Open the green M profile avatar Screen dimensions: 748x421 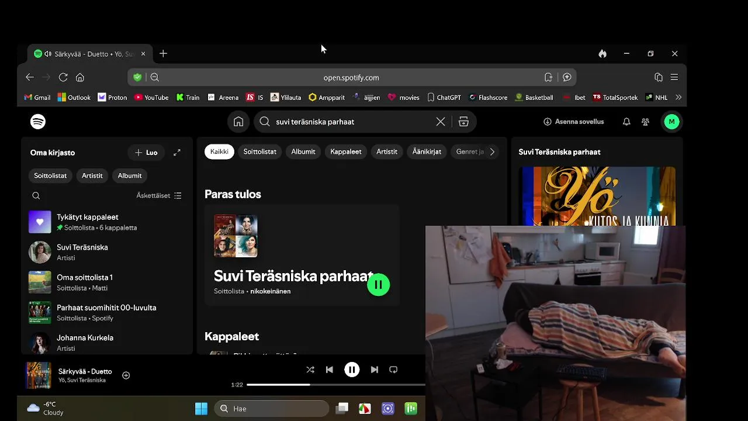671,122
